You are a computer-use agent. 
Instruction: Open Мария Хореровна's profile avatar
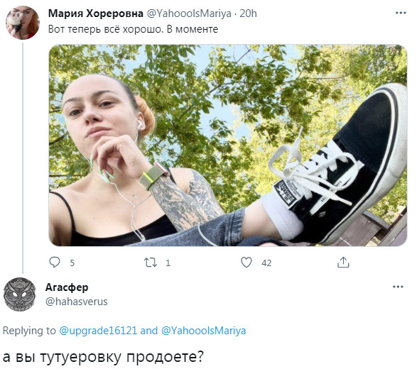[x=23, y=23]
